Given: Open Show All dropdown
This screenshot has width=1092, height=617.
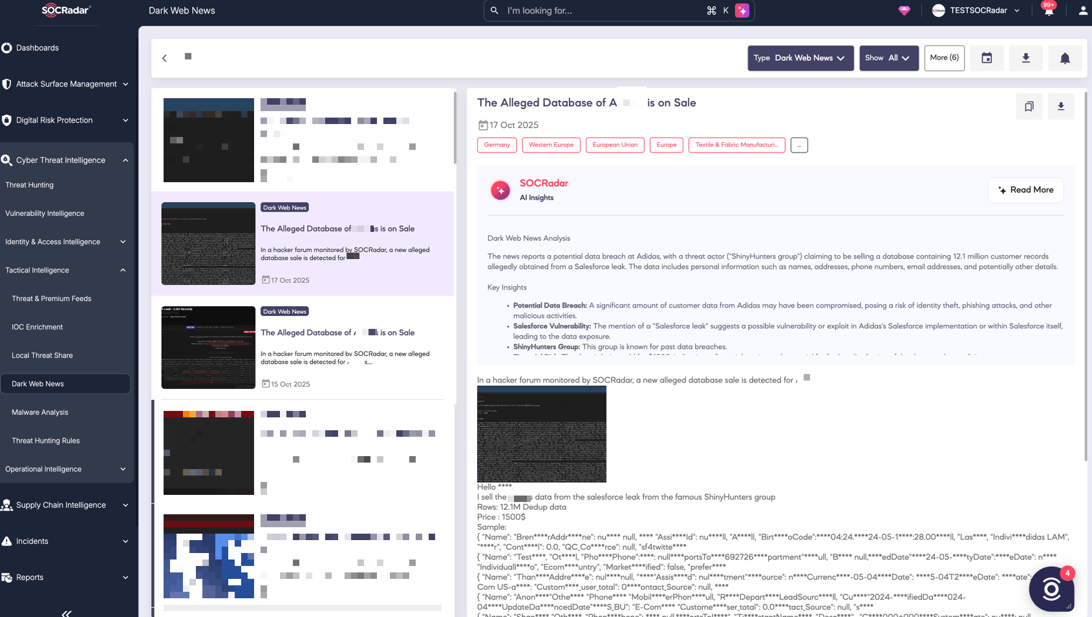Looking at the screenshot, I should coord(889,58).
